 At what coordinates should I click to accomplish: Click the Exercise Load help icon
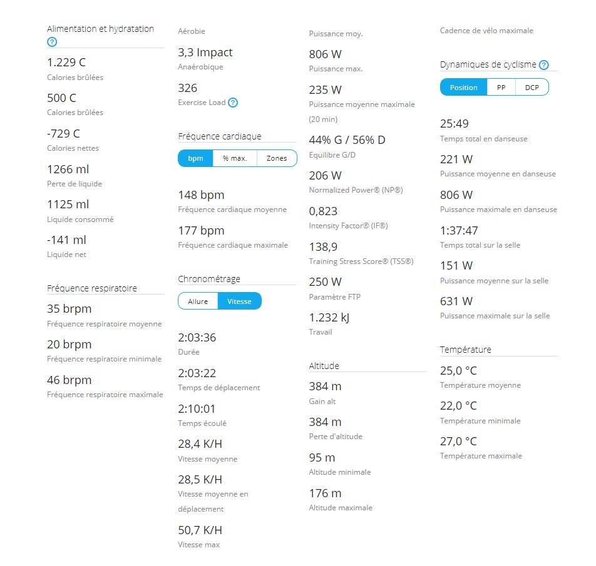coord(233,103)
